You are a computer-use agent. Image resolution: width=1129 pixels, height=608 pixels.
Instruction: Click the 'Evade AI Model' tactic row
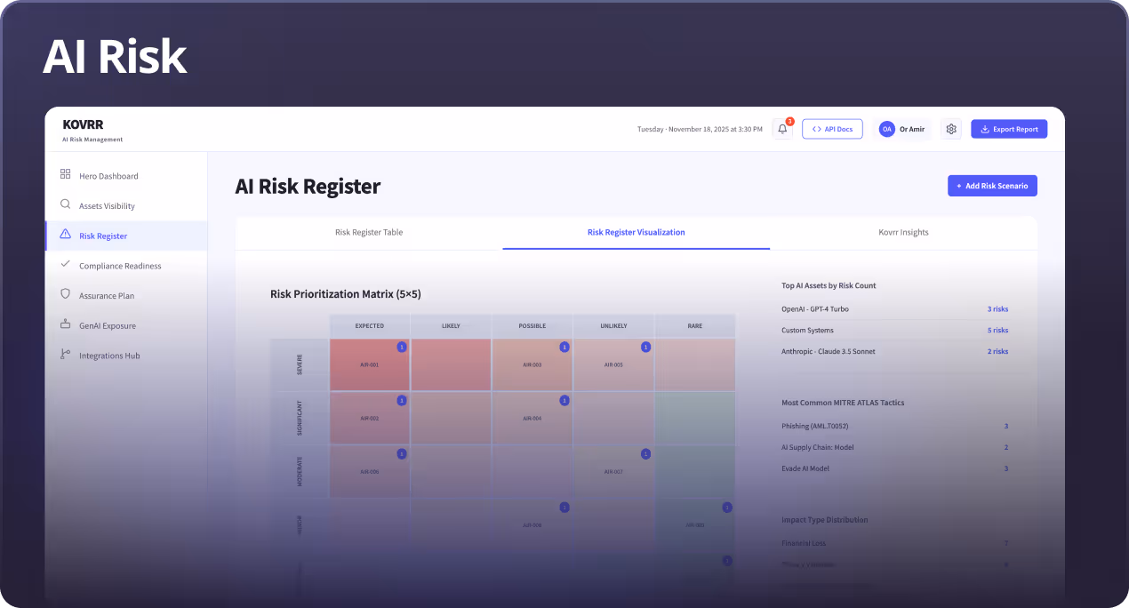[895, 469]
